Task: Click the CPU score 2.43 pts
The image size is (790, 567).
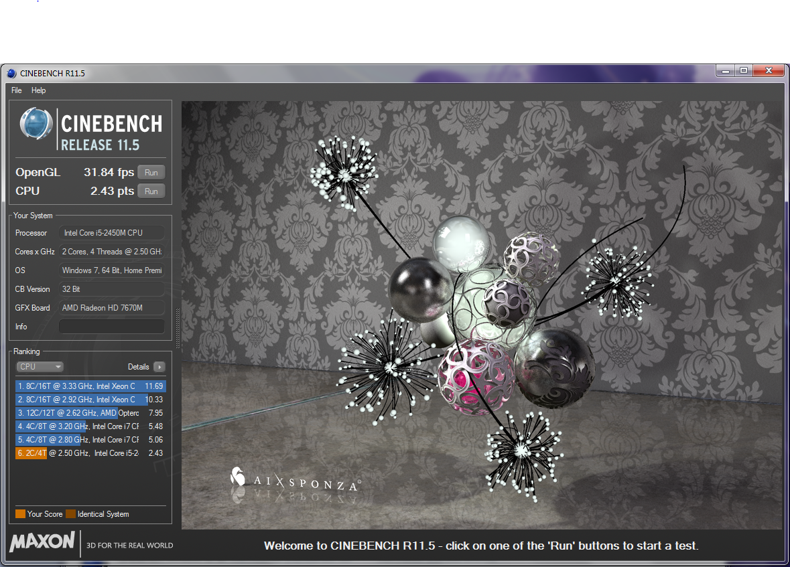Action: pos(113,191)
